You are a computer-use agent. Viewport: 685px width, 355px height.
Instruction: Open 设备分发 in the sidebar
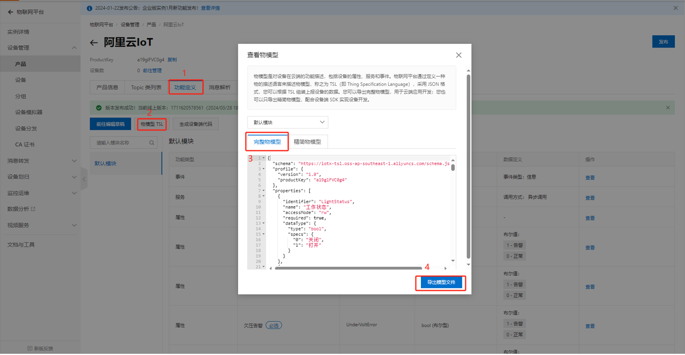[26, 129]
